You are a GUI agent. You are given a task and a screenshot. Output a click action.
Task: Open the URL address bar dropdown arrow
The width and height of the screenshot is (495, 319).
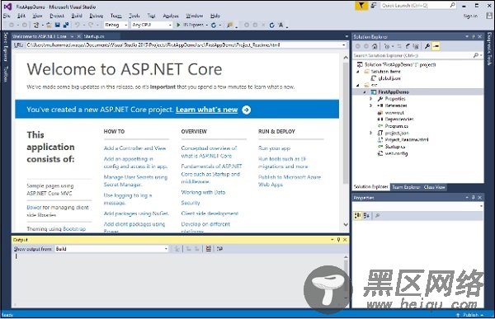click(x=344, y=45)
